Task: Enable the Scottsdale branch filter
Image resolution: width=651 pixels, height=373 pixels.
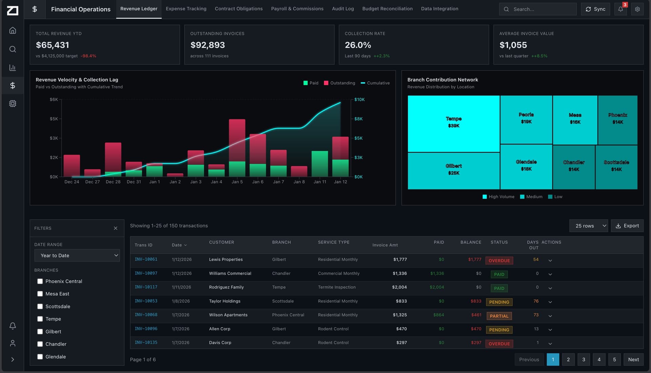Action: pyautogui.click(x=40, y=306)
